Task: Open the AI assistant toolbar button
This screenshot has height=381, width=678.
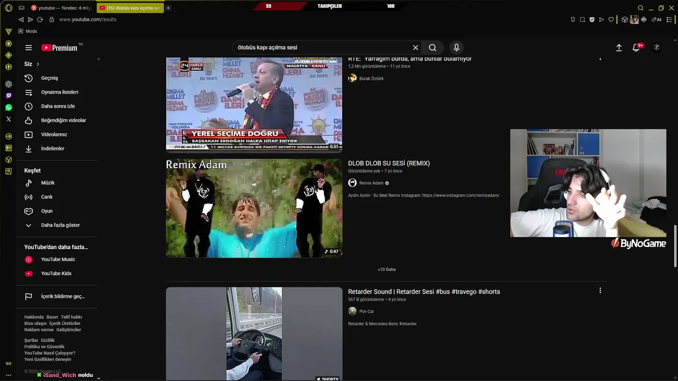Action: click(x=656, y=20)
